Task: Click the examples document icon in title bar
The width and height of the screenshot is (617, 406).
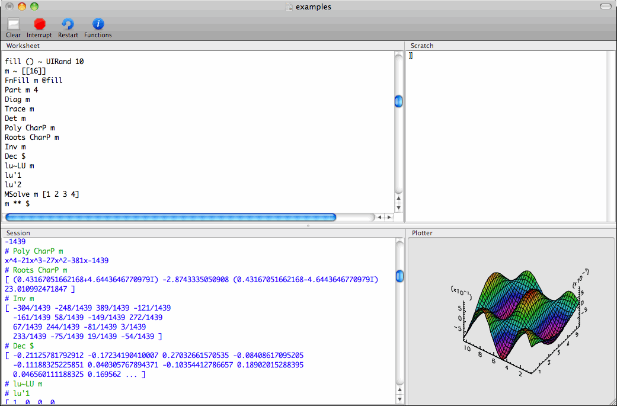Action: 289,7
